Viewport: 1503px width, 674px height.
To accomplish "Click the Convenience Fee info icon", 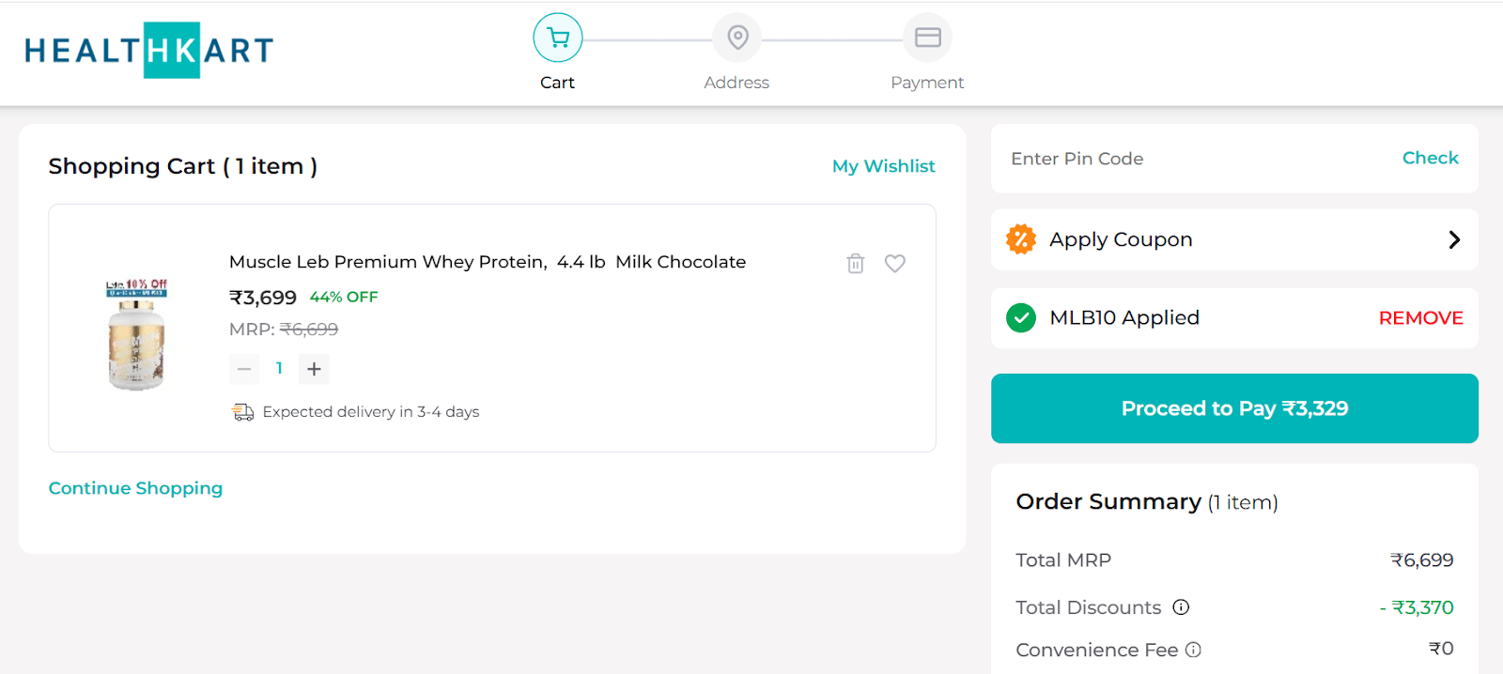I will click(x=1192, y=650).
